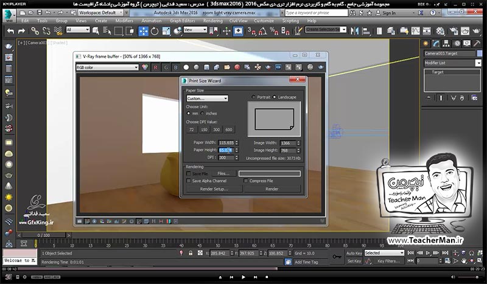Click the Render teapot icon in toolbar
Viewport: 487px width, 284px height.
pos(476,31)
